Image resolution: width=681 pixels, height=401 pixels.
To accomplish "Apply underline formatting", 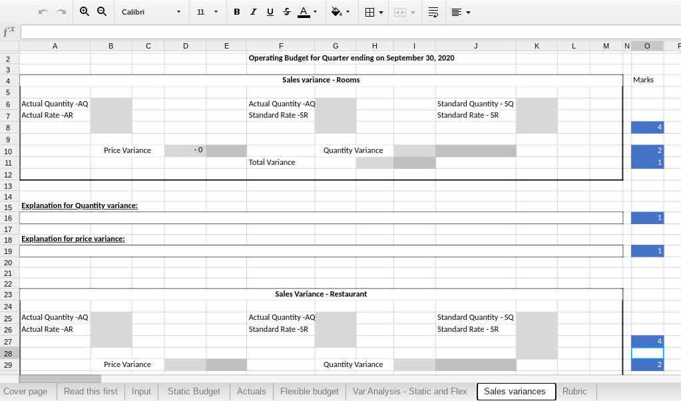I will tap(270, 11).
